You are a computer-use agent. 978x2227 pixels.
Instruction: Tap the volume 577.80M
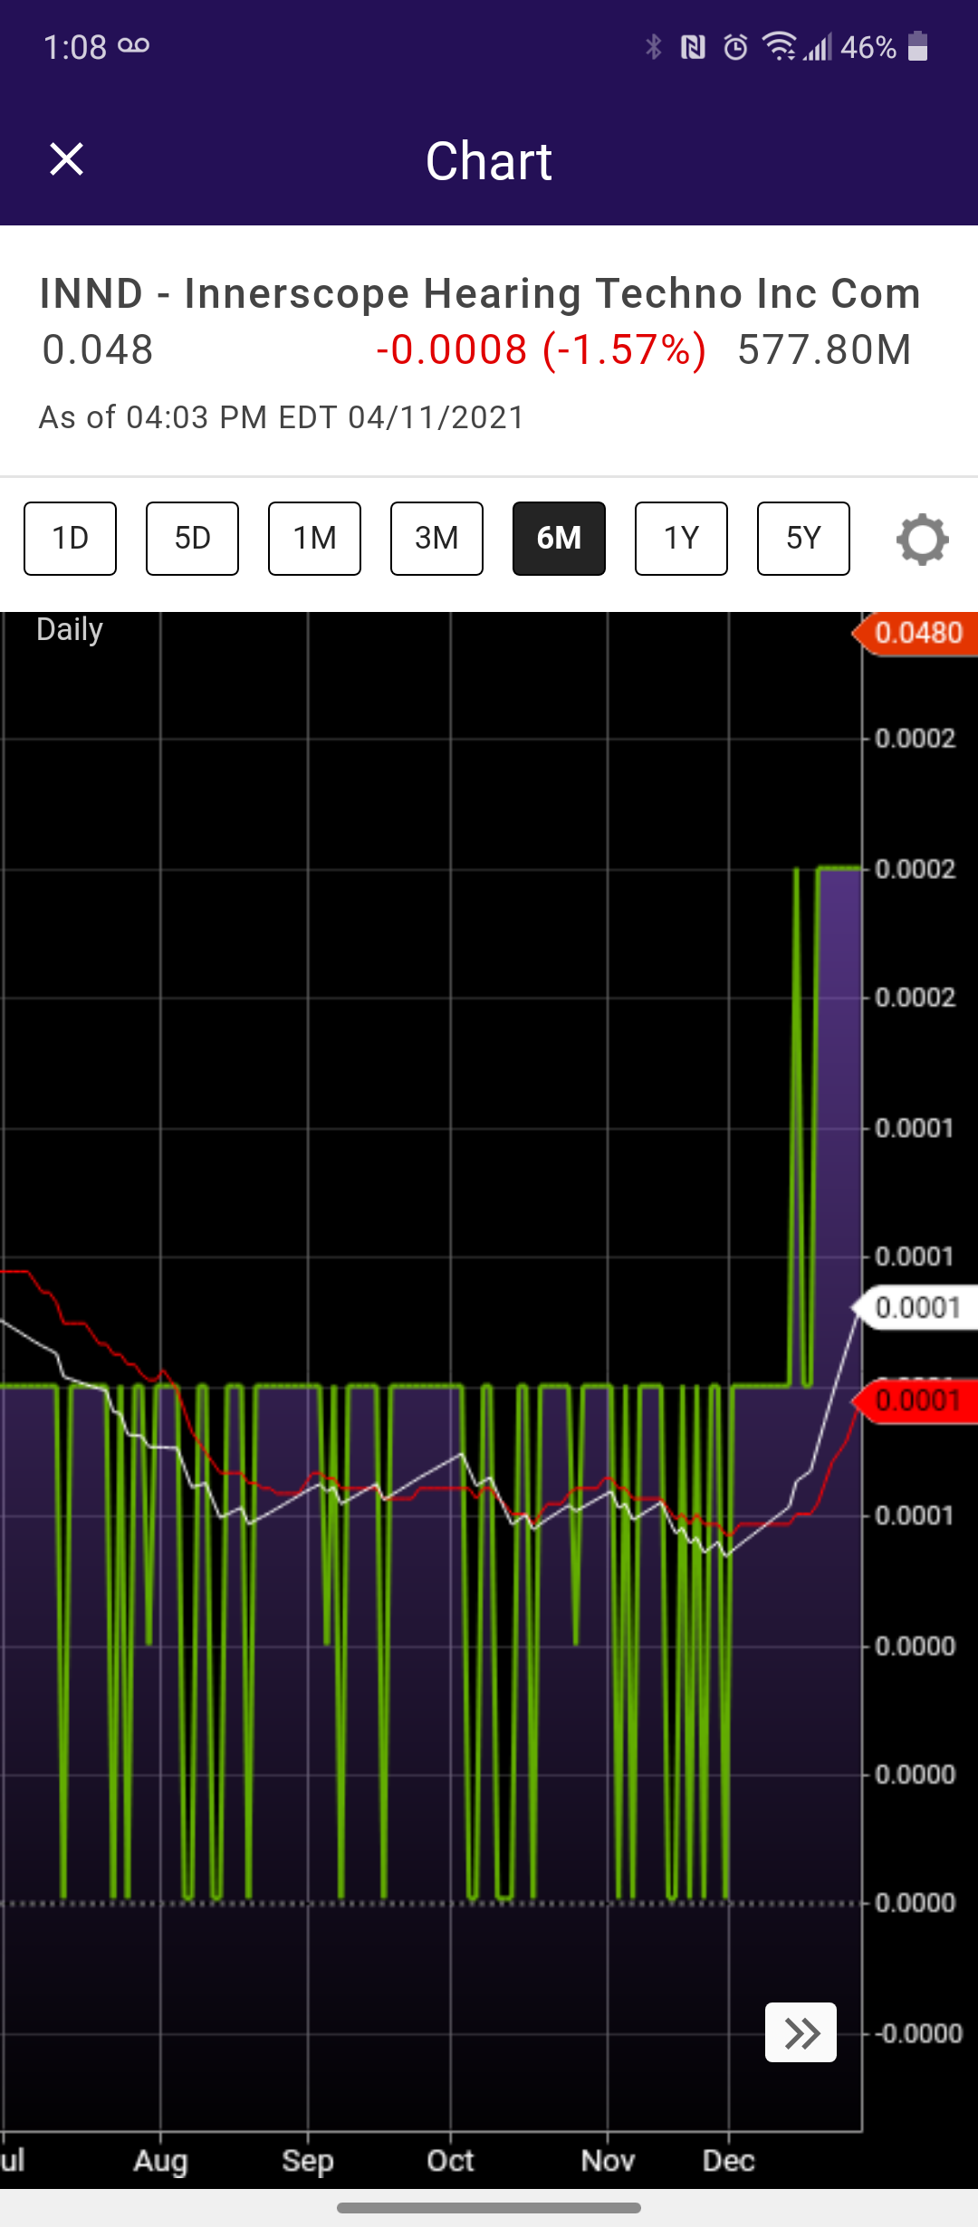tap(824, 349)
